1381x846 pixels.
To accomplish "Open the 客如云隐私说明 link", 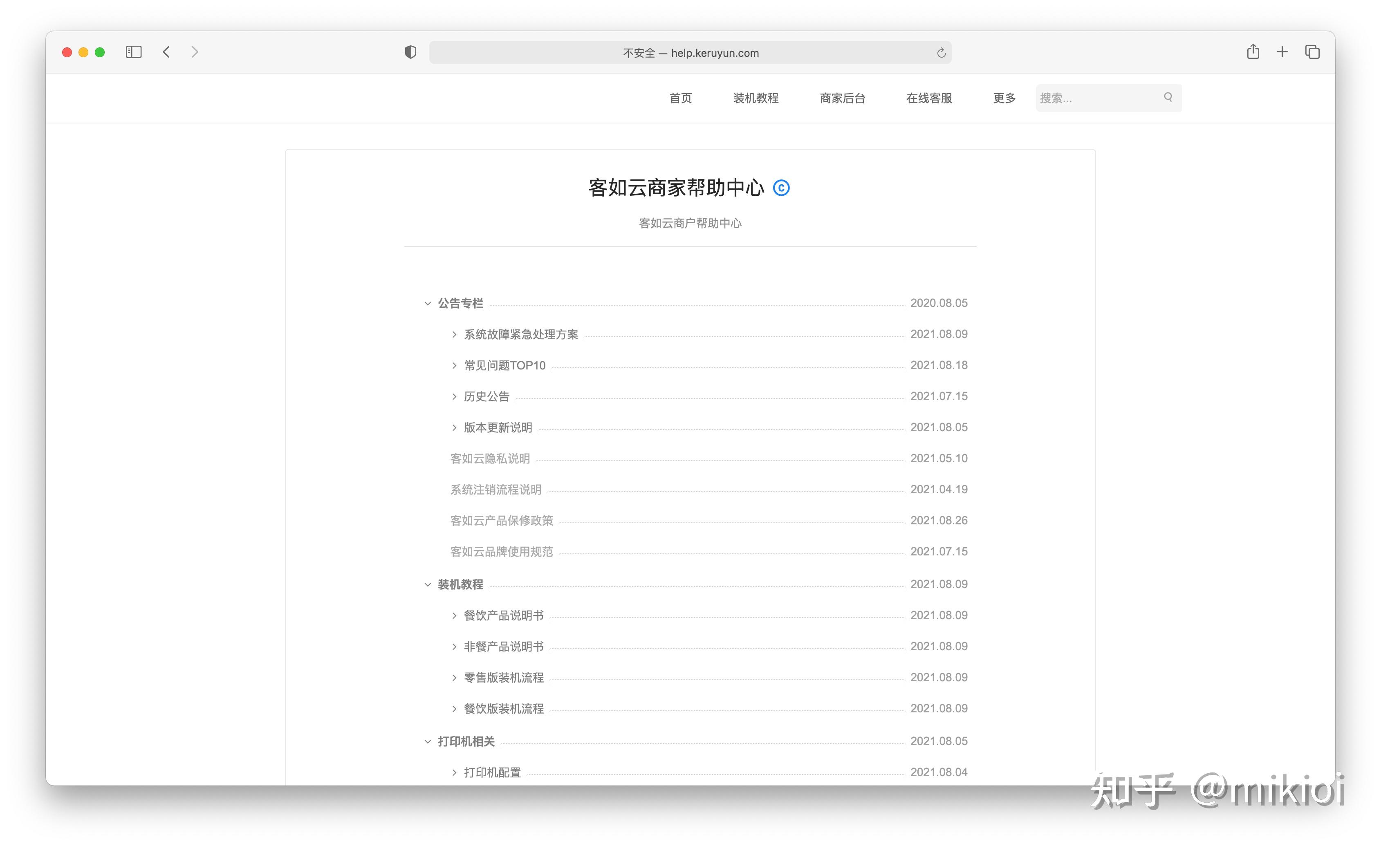I will pyautogui.click(x=490, y=458).
